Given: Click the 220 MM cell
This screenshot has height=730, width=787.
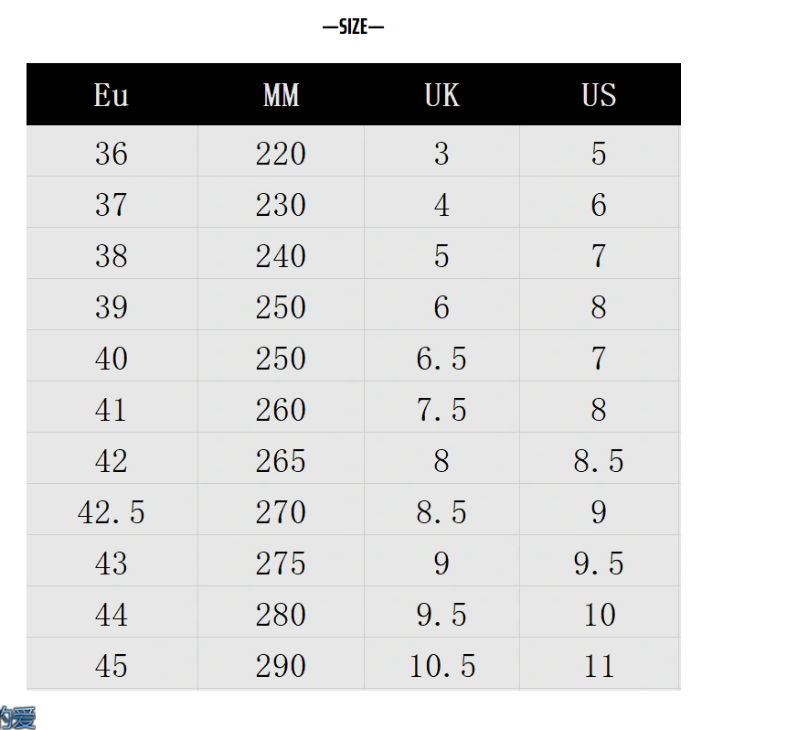Looking at the screenshot, I should (281, 153).
